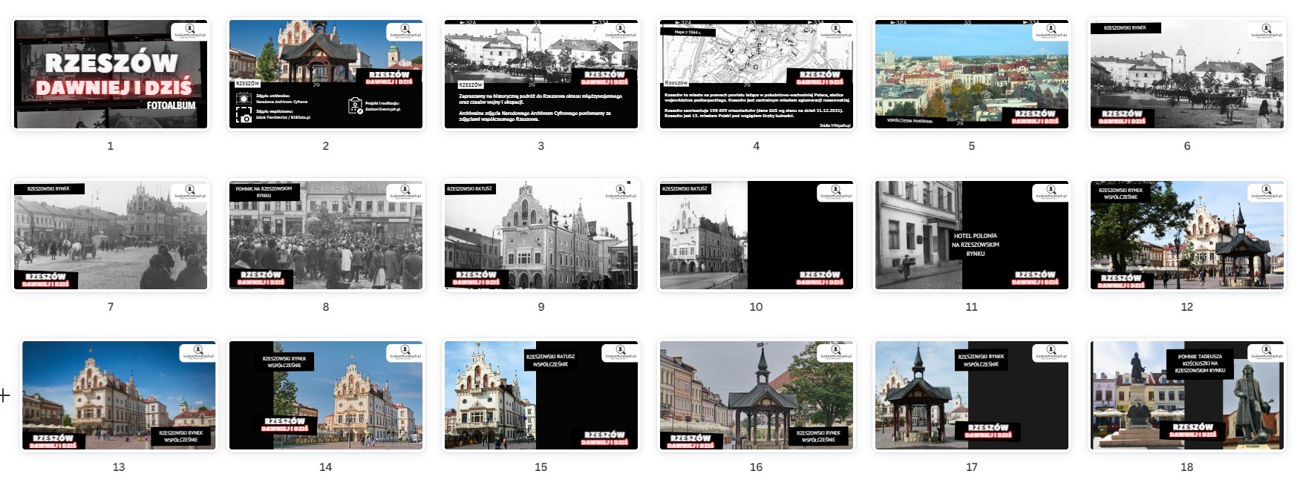
Task: Select slide 3 with the historical intro text
Action: coord(541,74)
